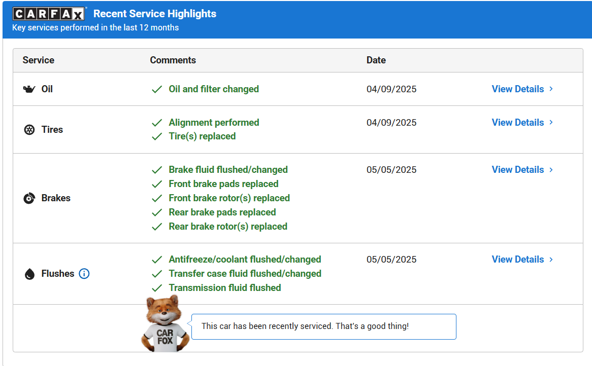Open View Details link for Brakes
Image resolution: width=592 pixels, height=366 pixels.
[x=518, y=170]
